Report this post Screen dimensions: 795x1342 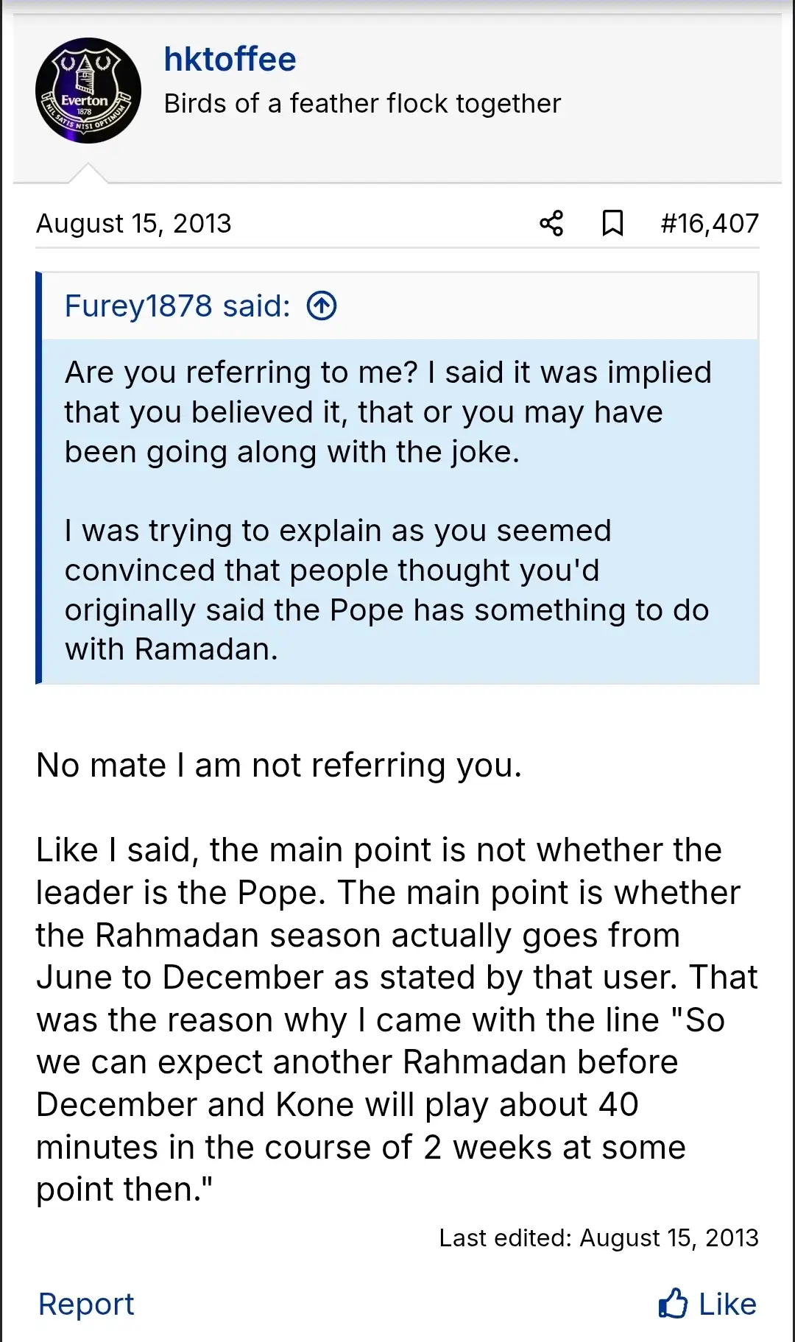coord(86,1304)
